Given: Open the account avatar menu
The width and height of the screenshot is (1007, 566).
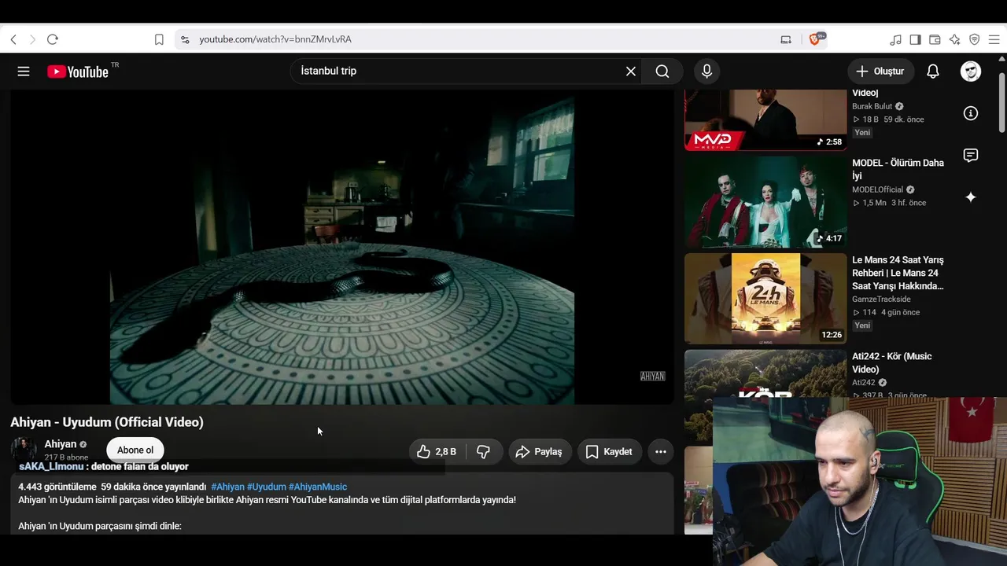Looking at the screenshot, I should 971,72.
